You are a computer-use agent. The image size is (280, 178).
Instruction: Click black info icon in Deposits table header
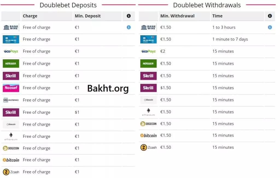[x=129, y=16]
